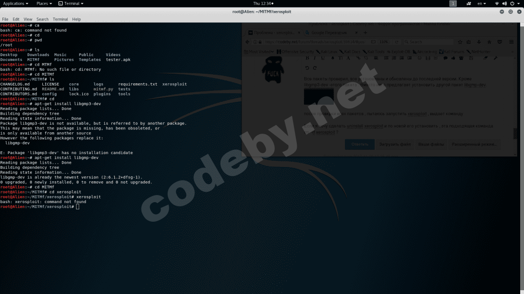524x294 pixels.
Task: Open the Kali Docs bookmark
Action: 350,52
